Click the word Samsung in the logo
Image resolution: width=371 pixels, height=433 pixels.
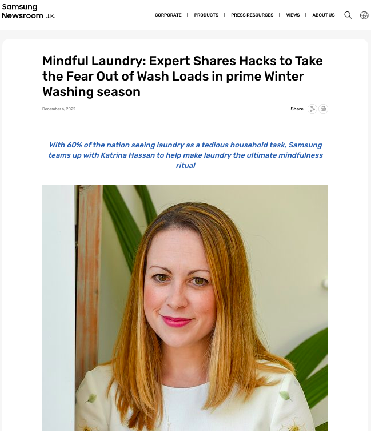[x=19, y=7]
